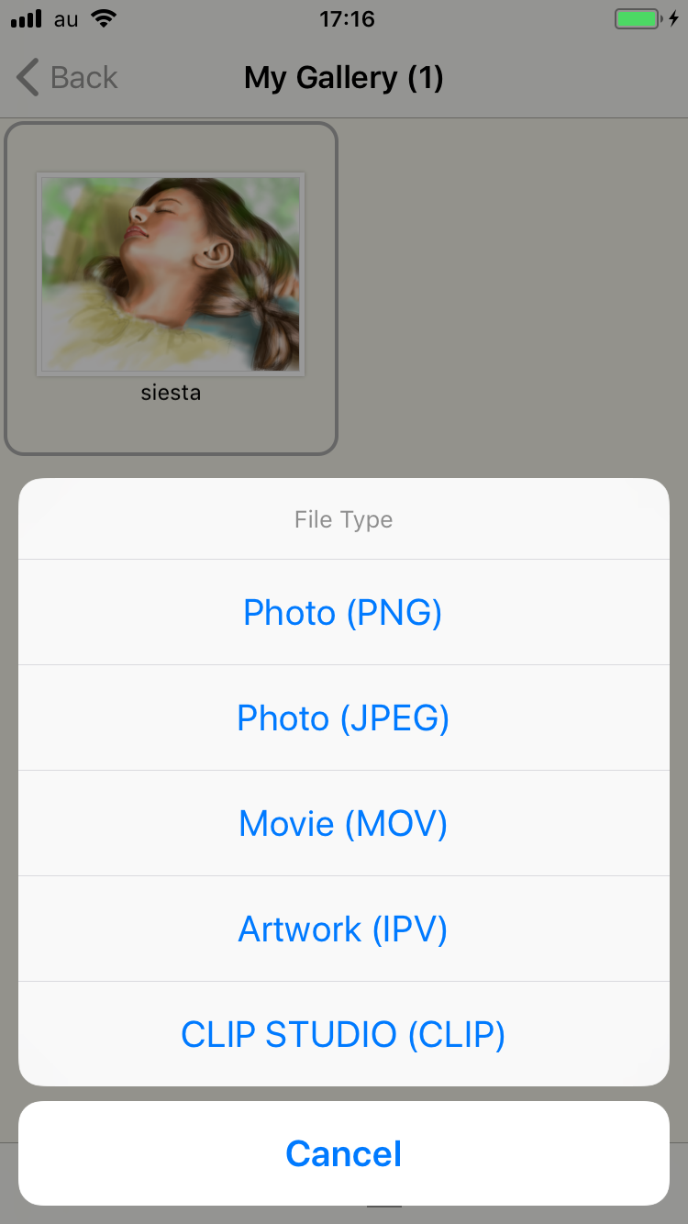Select the Photo (JPEG) option

[x=343, y=718]
